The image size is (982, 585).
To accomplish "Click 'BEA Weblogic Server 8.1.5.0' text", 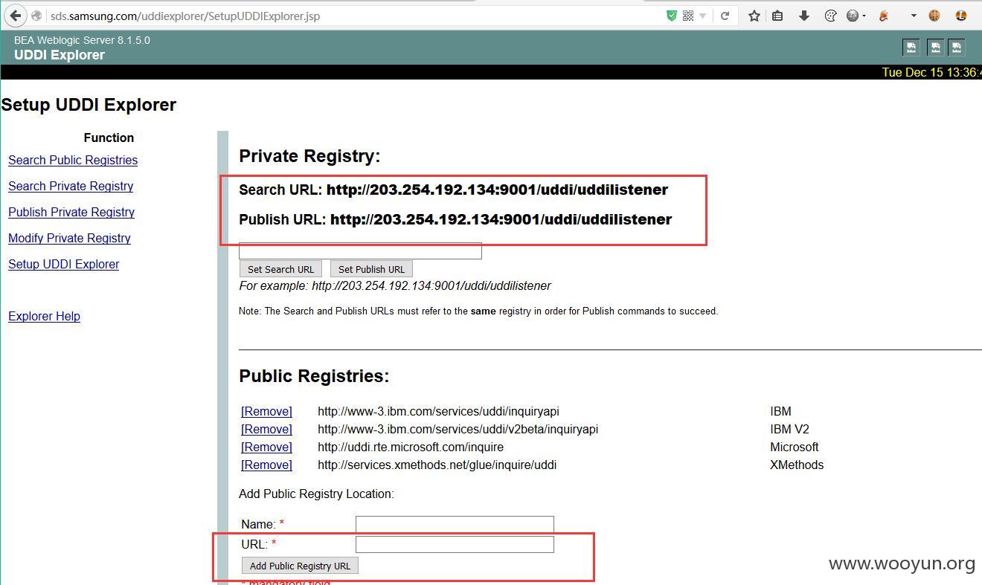I will 82,40.
